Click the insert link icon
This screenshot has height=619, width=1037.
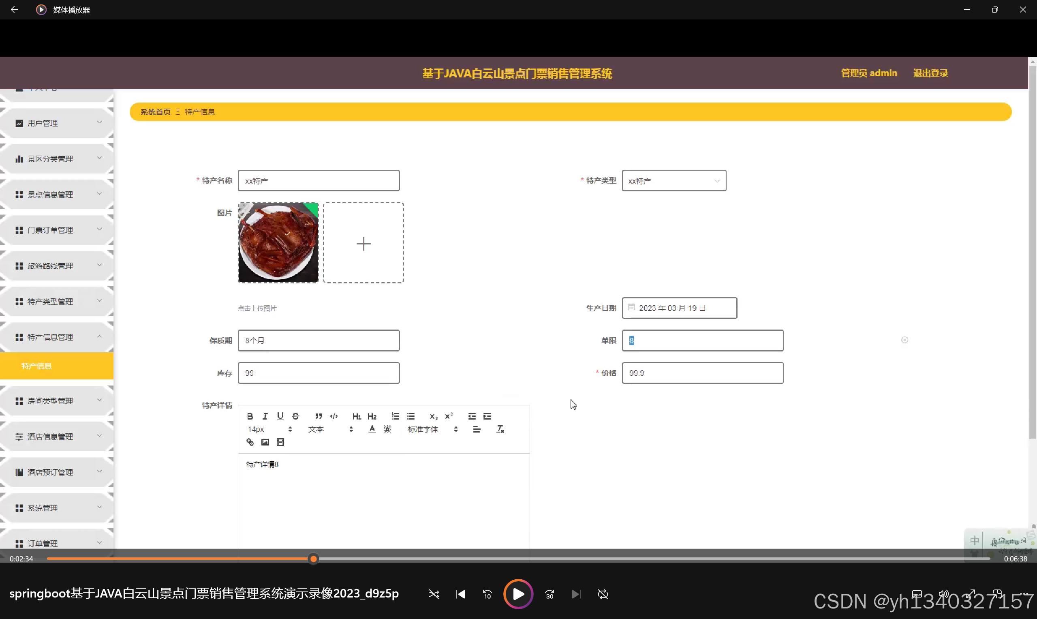(x=250, y=442)
